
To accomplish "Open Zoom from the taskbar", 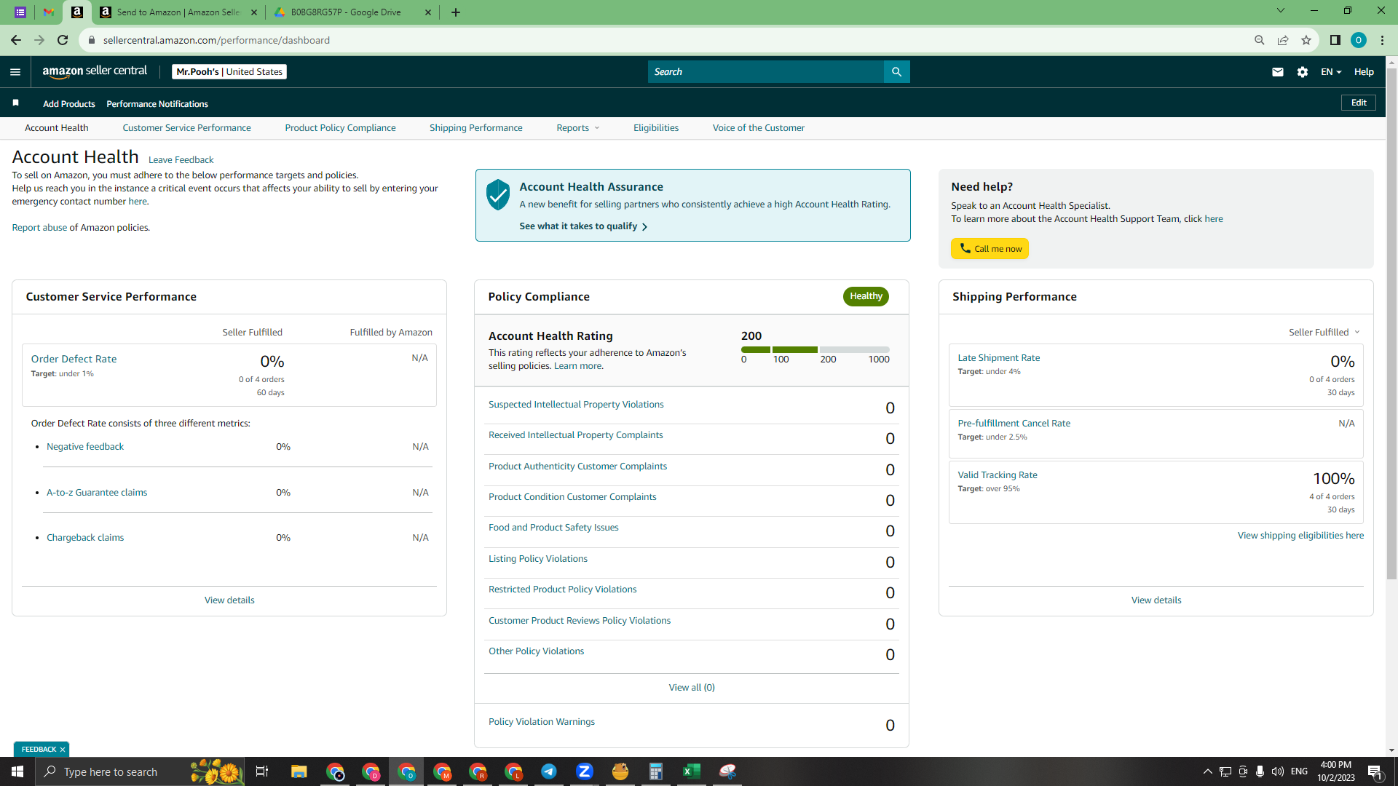I will [x=585, y=771].
